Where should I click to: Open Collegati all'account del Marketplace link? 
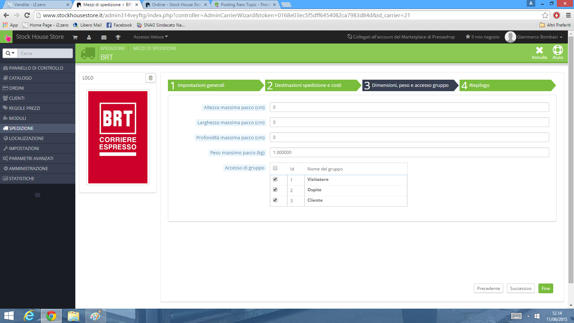(401, 37)
